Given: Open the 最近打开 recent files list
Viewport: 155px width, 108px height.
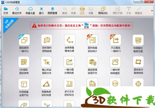Looking at the screenshot, I should 17,11.
